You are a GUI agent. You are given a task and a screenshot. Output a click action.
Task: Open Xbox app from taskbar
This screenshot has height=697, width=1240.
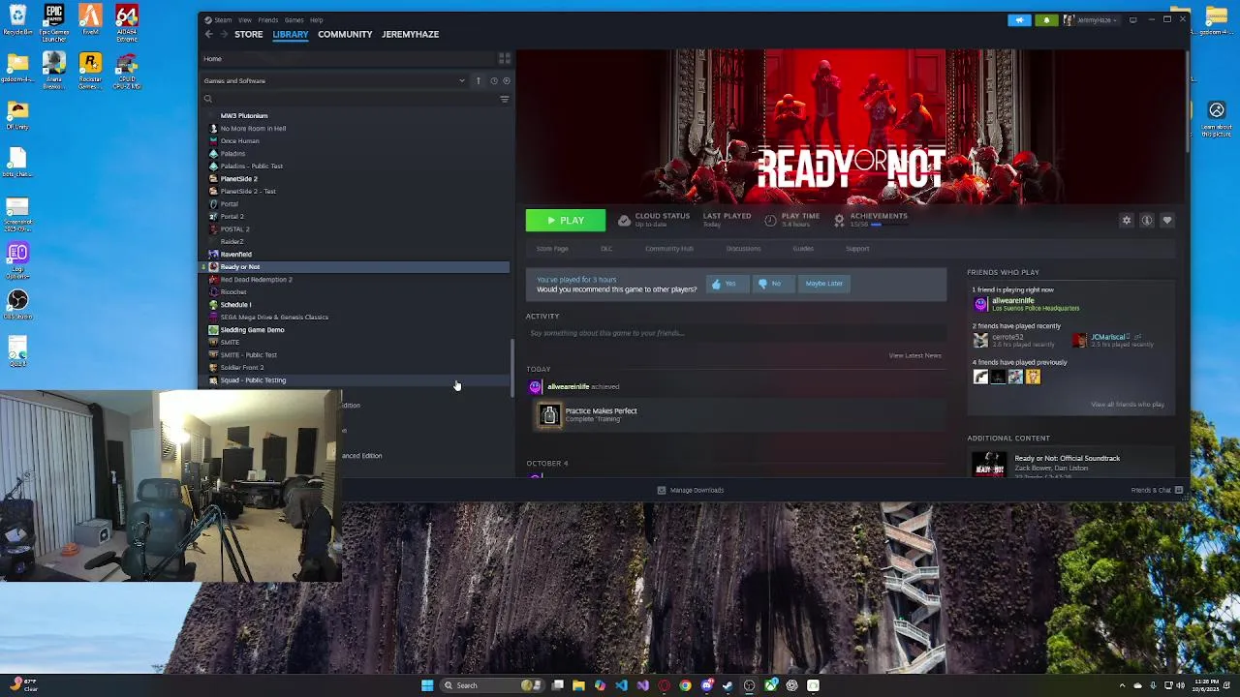770,685
